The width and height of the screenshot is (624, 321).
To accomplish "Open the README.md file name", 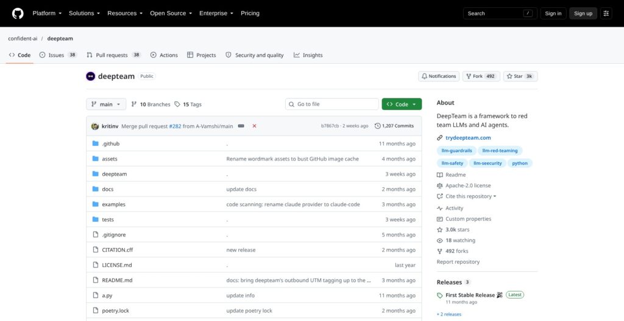I will click(x=117, y=280).
